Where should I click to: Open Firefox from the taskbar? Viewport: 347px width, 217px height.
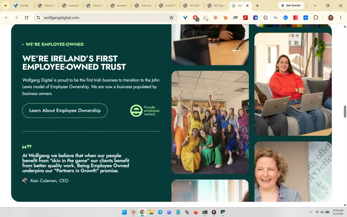[x=196, y=212]
